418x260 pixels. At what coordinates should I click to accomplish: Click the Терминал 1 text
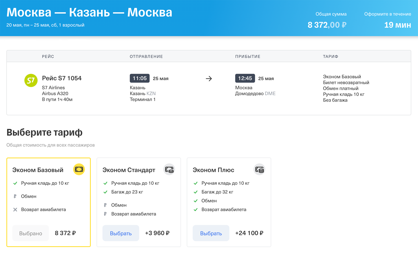coord(143,99)
